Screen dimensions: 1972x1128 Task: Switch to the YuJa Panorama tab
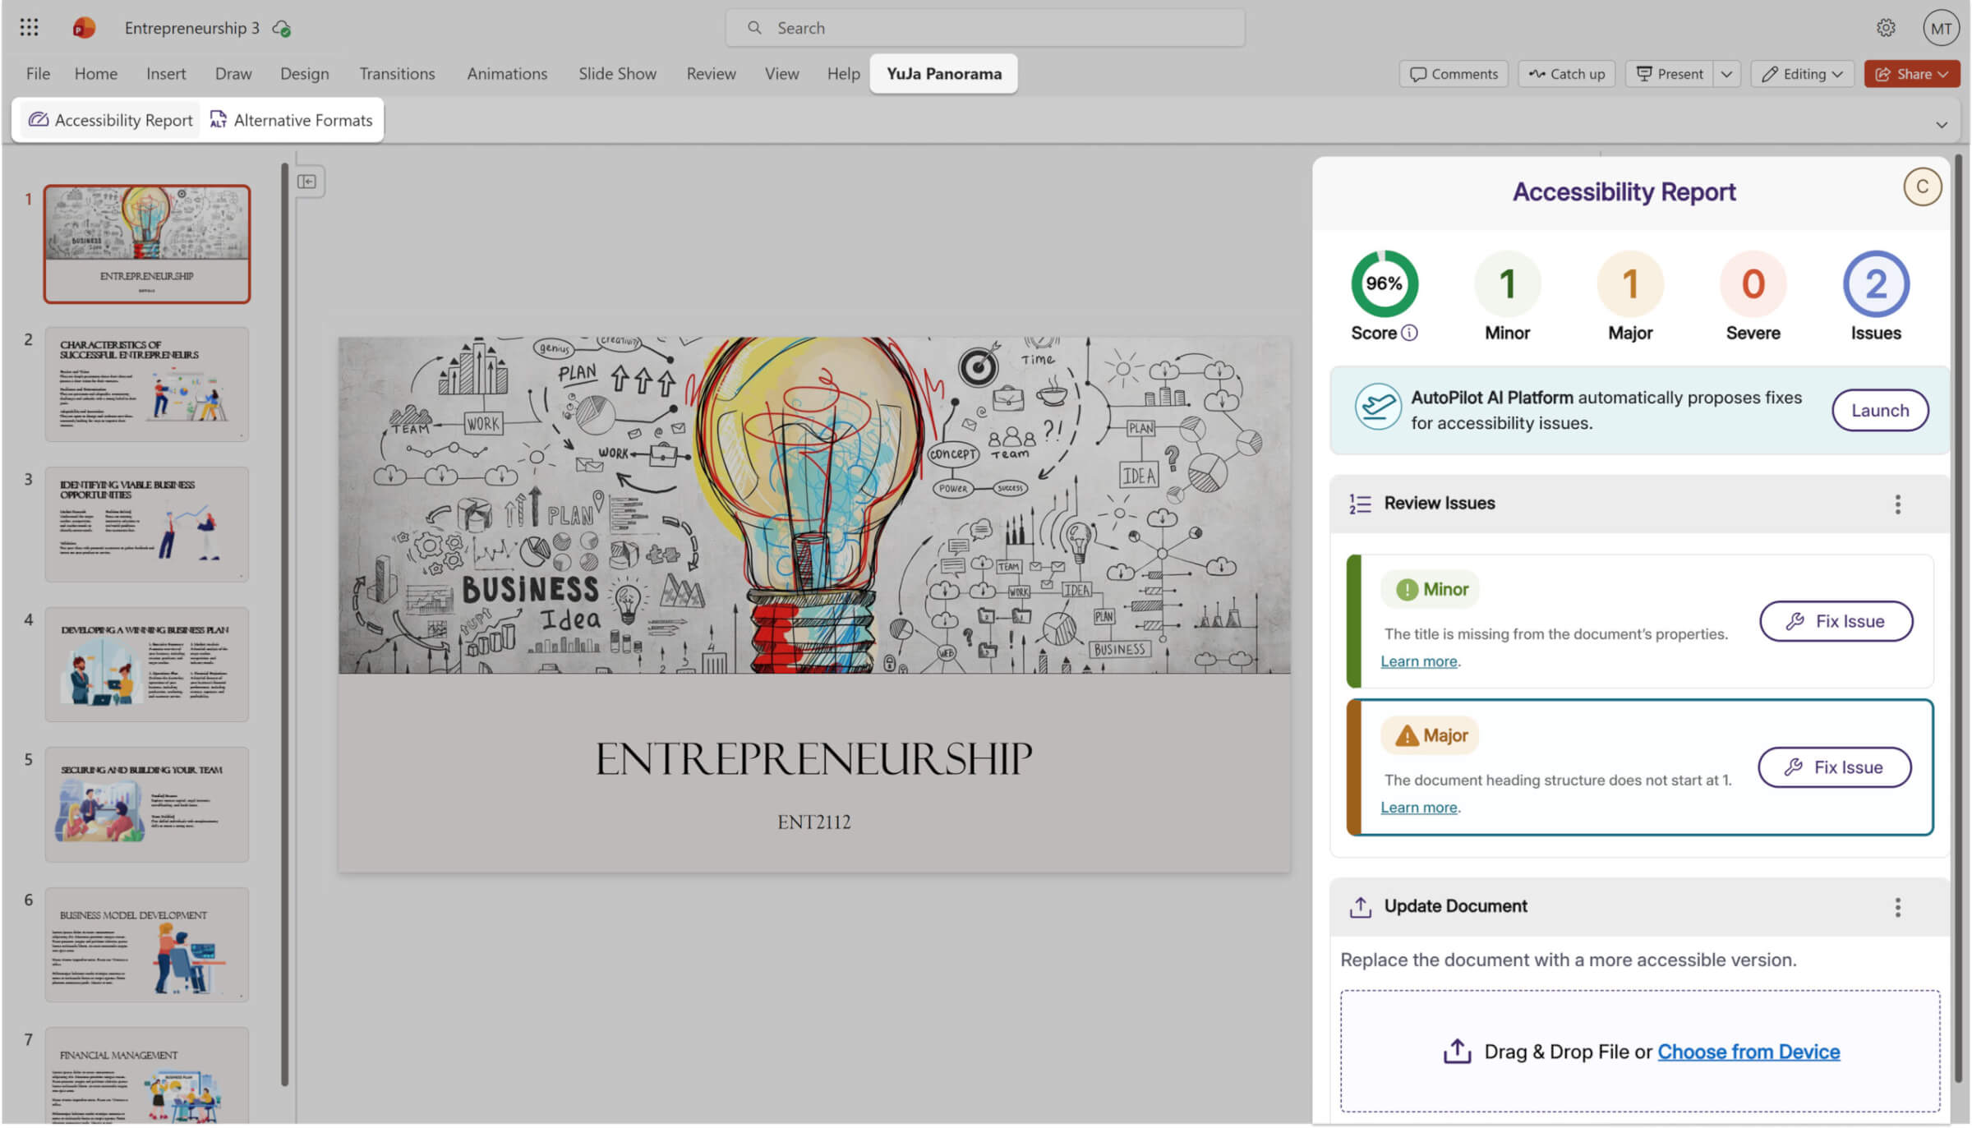click(x=943, y=73)
